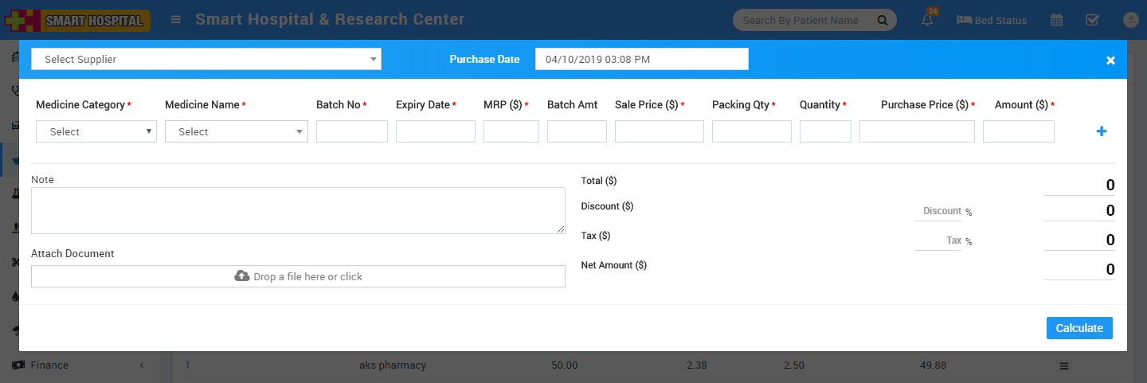Expand the Medicine Category dropdown
Viewport: 1147px width, 383px height.
pyautogui.click(x=96, y=131)
